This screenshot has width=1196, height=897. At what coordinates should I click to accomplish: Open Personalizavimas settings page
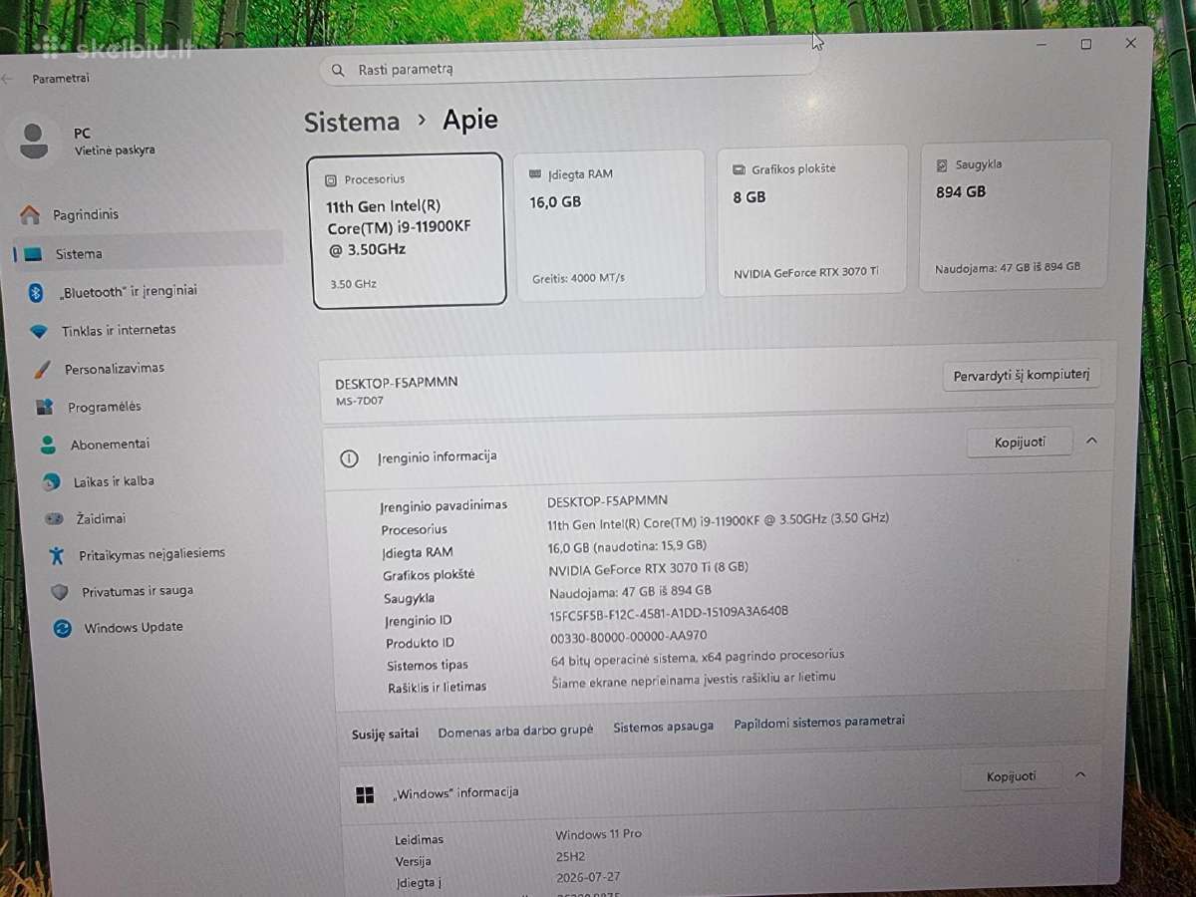[115, 368]
